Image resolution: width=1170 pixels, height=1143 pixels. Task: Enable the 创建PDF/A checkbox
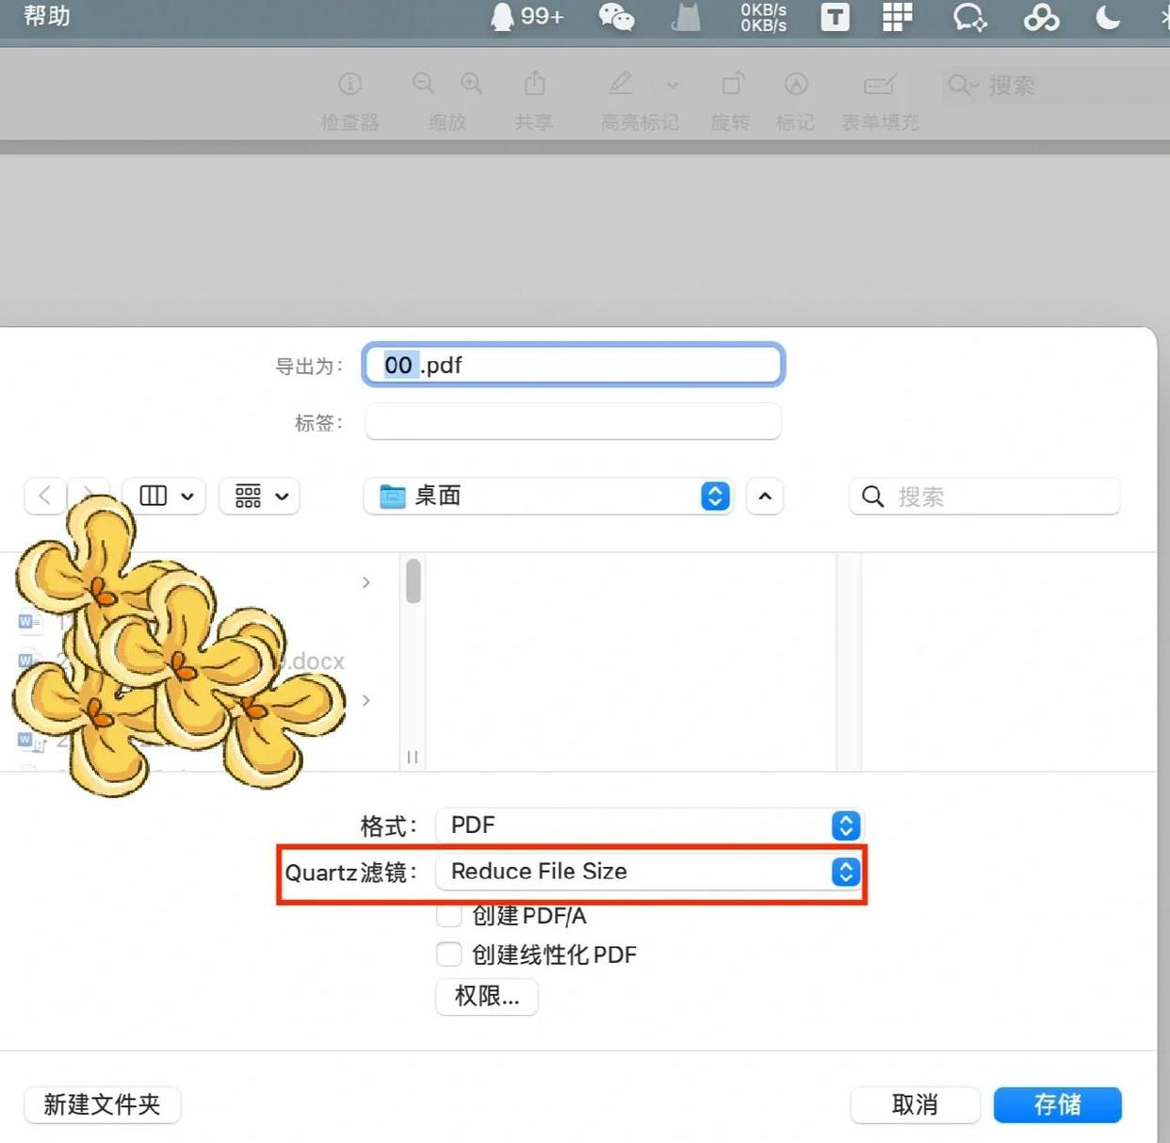point(449,915)
